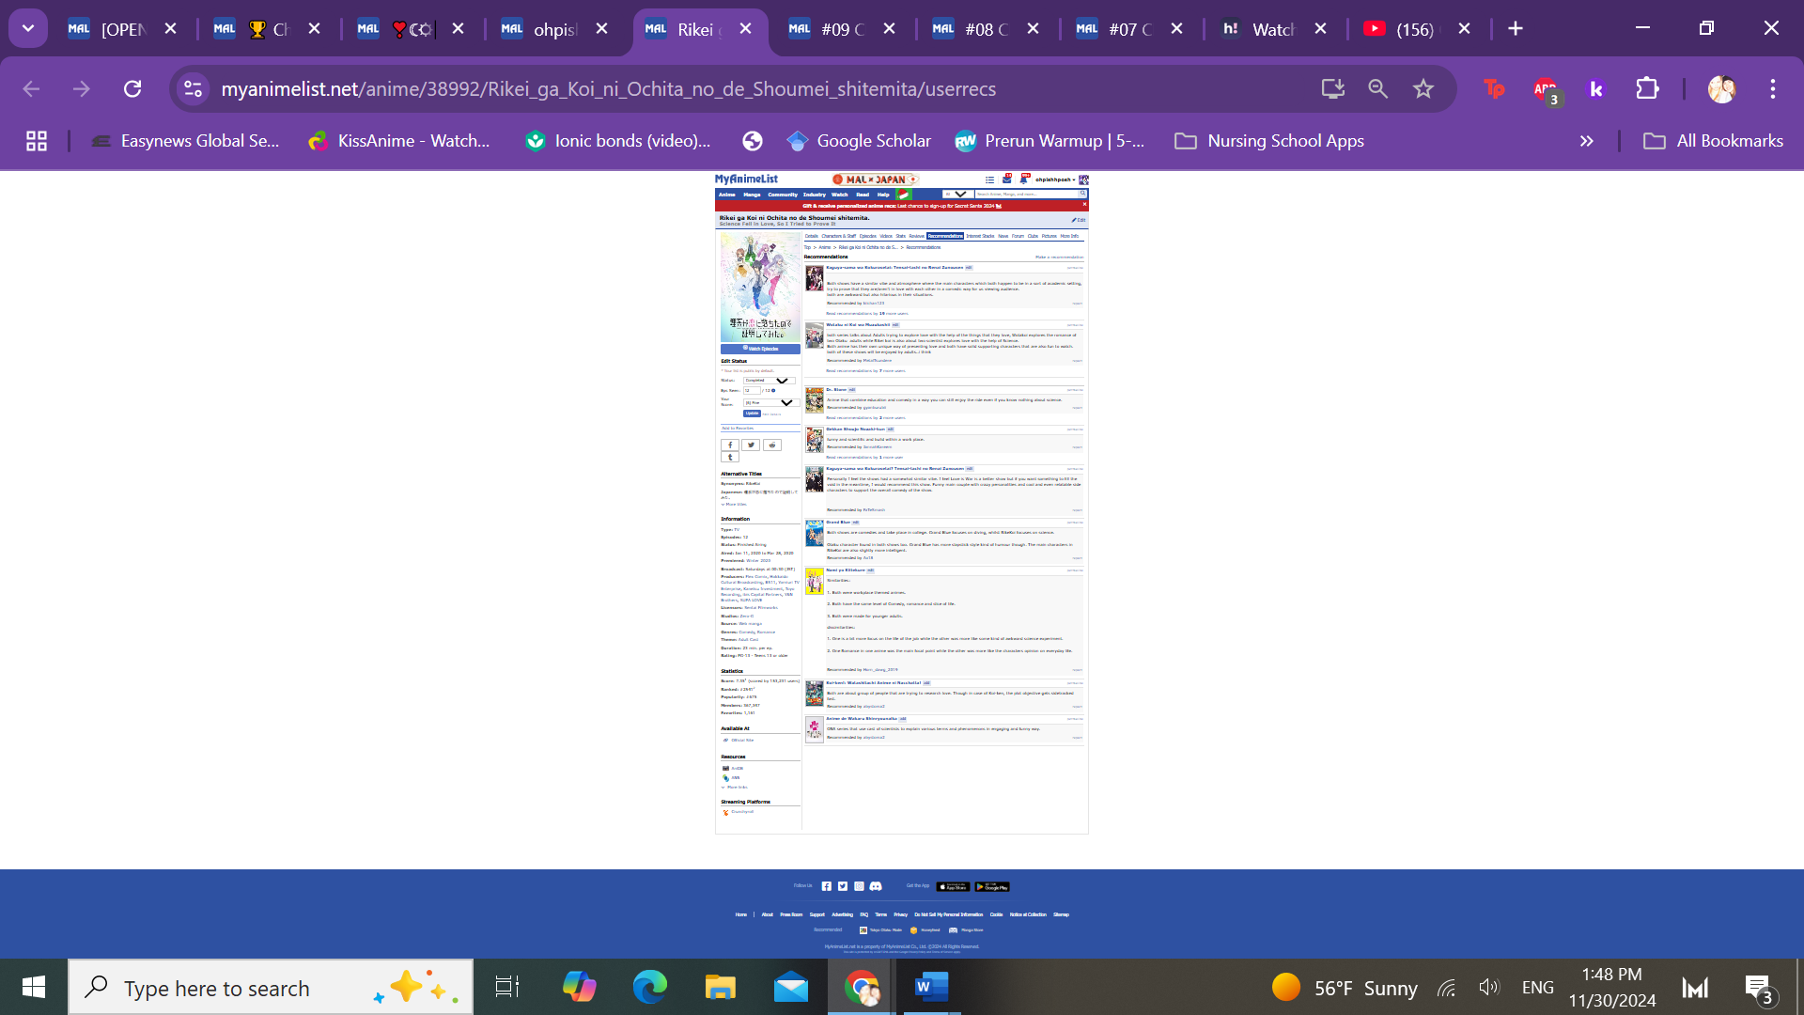Bookmark this page with the star icon
Image resolution: width=1804 pixels, height=1015 pixels.
tap(1423, 88)
